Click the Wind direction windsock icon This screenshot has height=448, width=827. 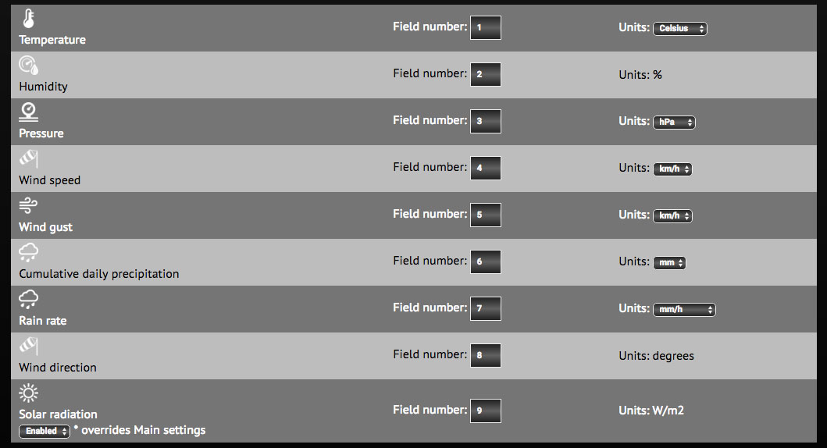click(x=29, y=346)
